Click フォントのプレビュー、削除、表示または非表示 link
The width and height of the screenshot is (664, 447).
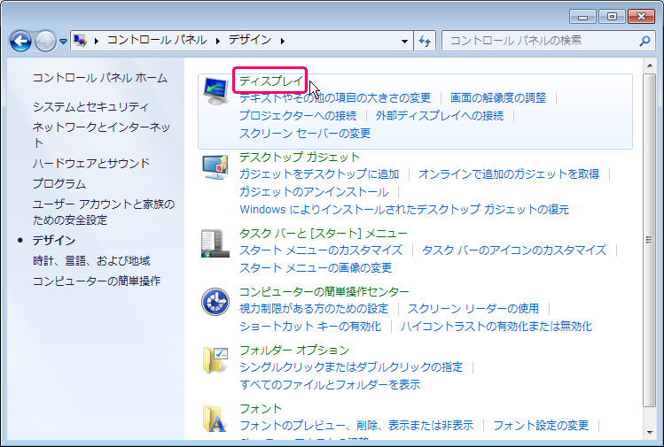coord(356,425)
